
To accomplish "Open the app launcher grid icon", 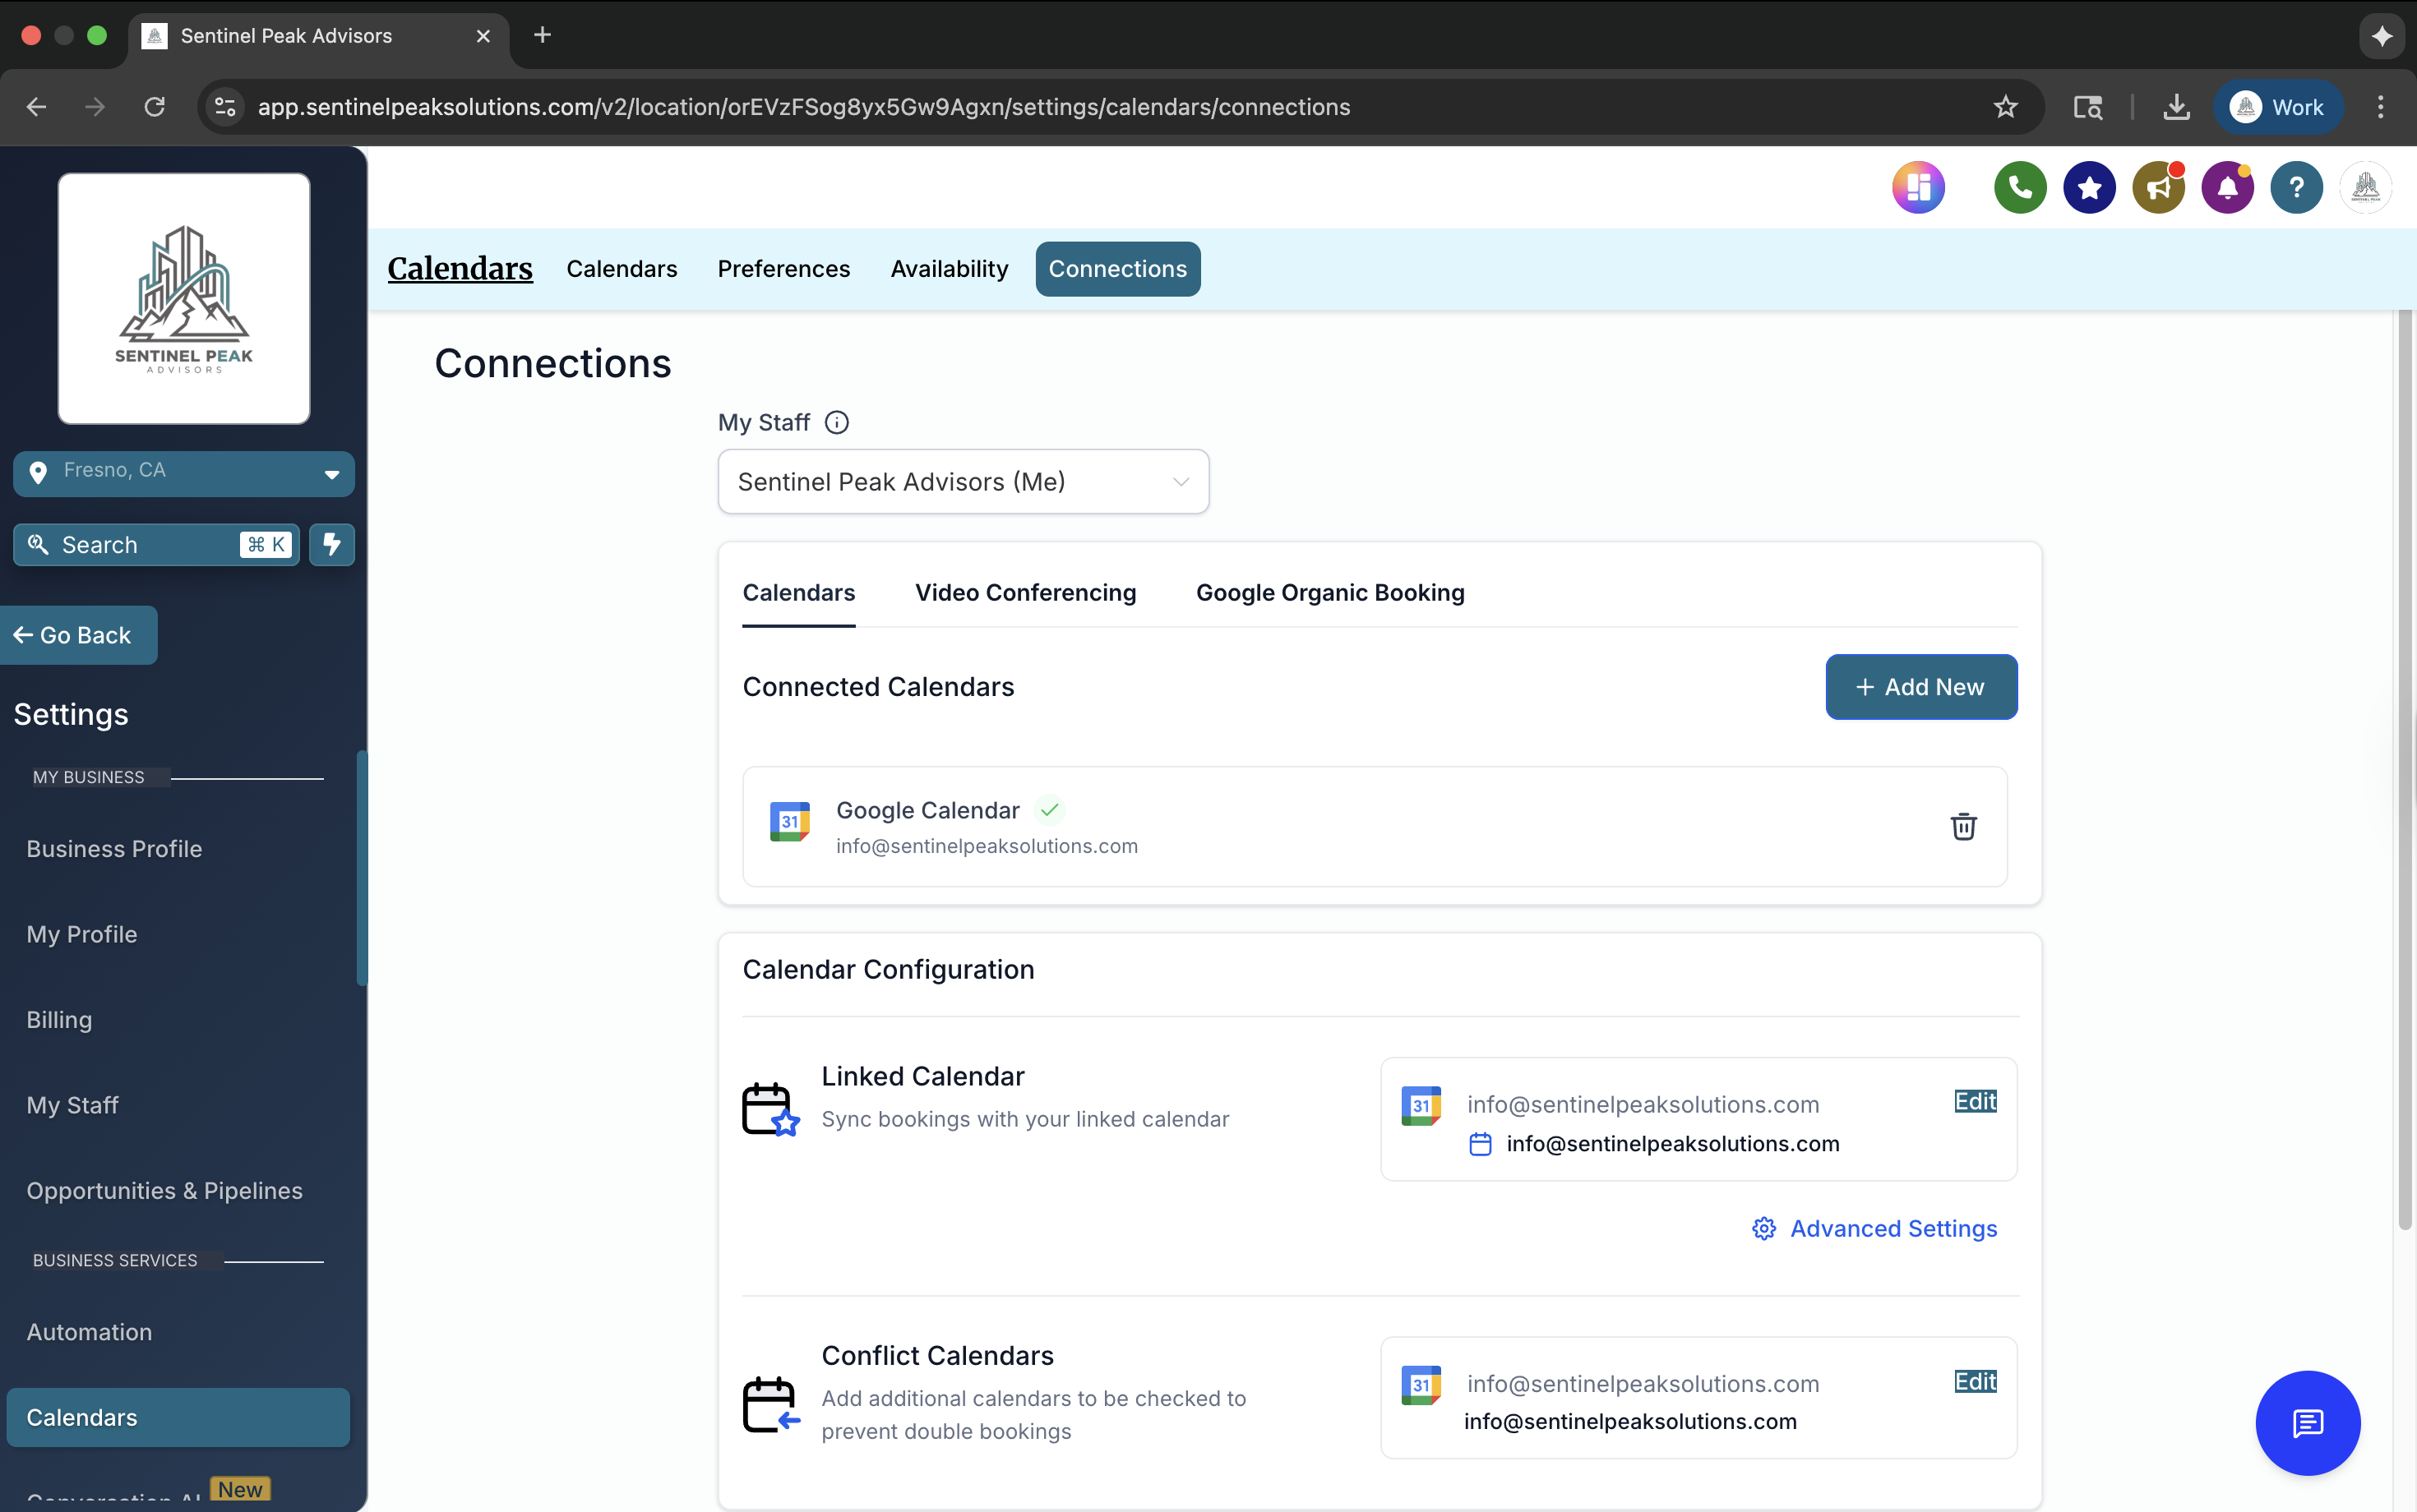I will click(x=1918, y=187).
